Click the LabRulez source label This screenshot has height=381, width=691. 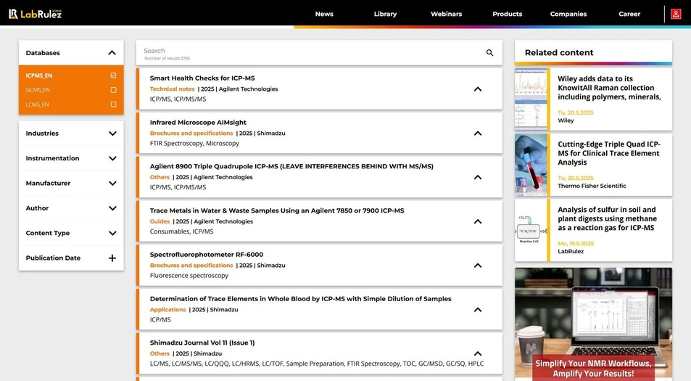pyautogui.click(x=571, y=251)
